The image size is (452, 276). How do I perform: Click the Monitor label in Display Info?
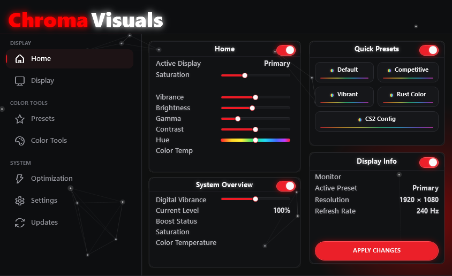pos(328,177)
